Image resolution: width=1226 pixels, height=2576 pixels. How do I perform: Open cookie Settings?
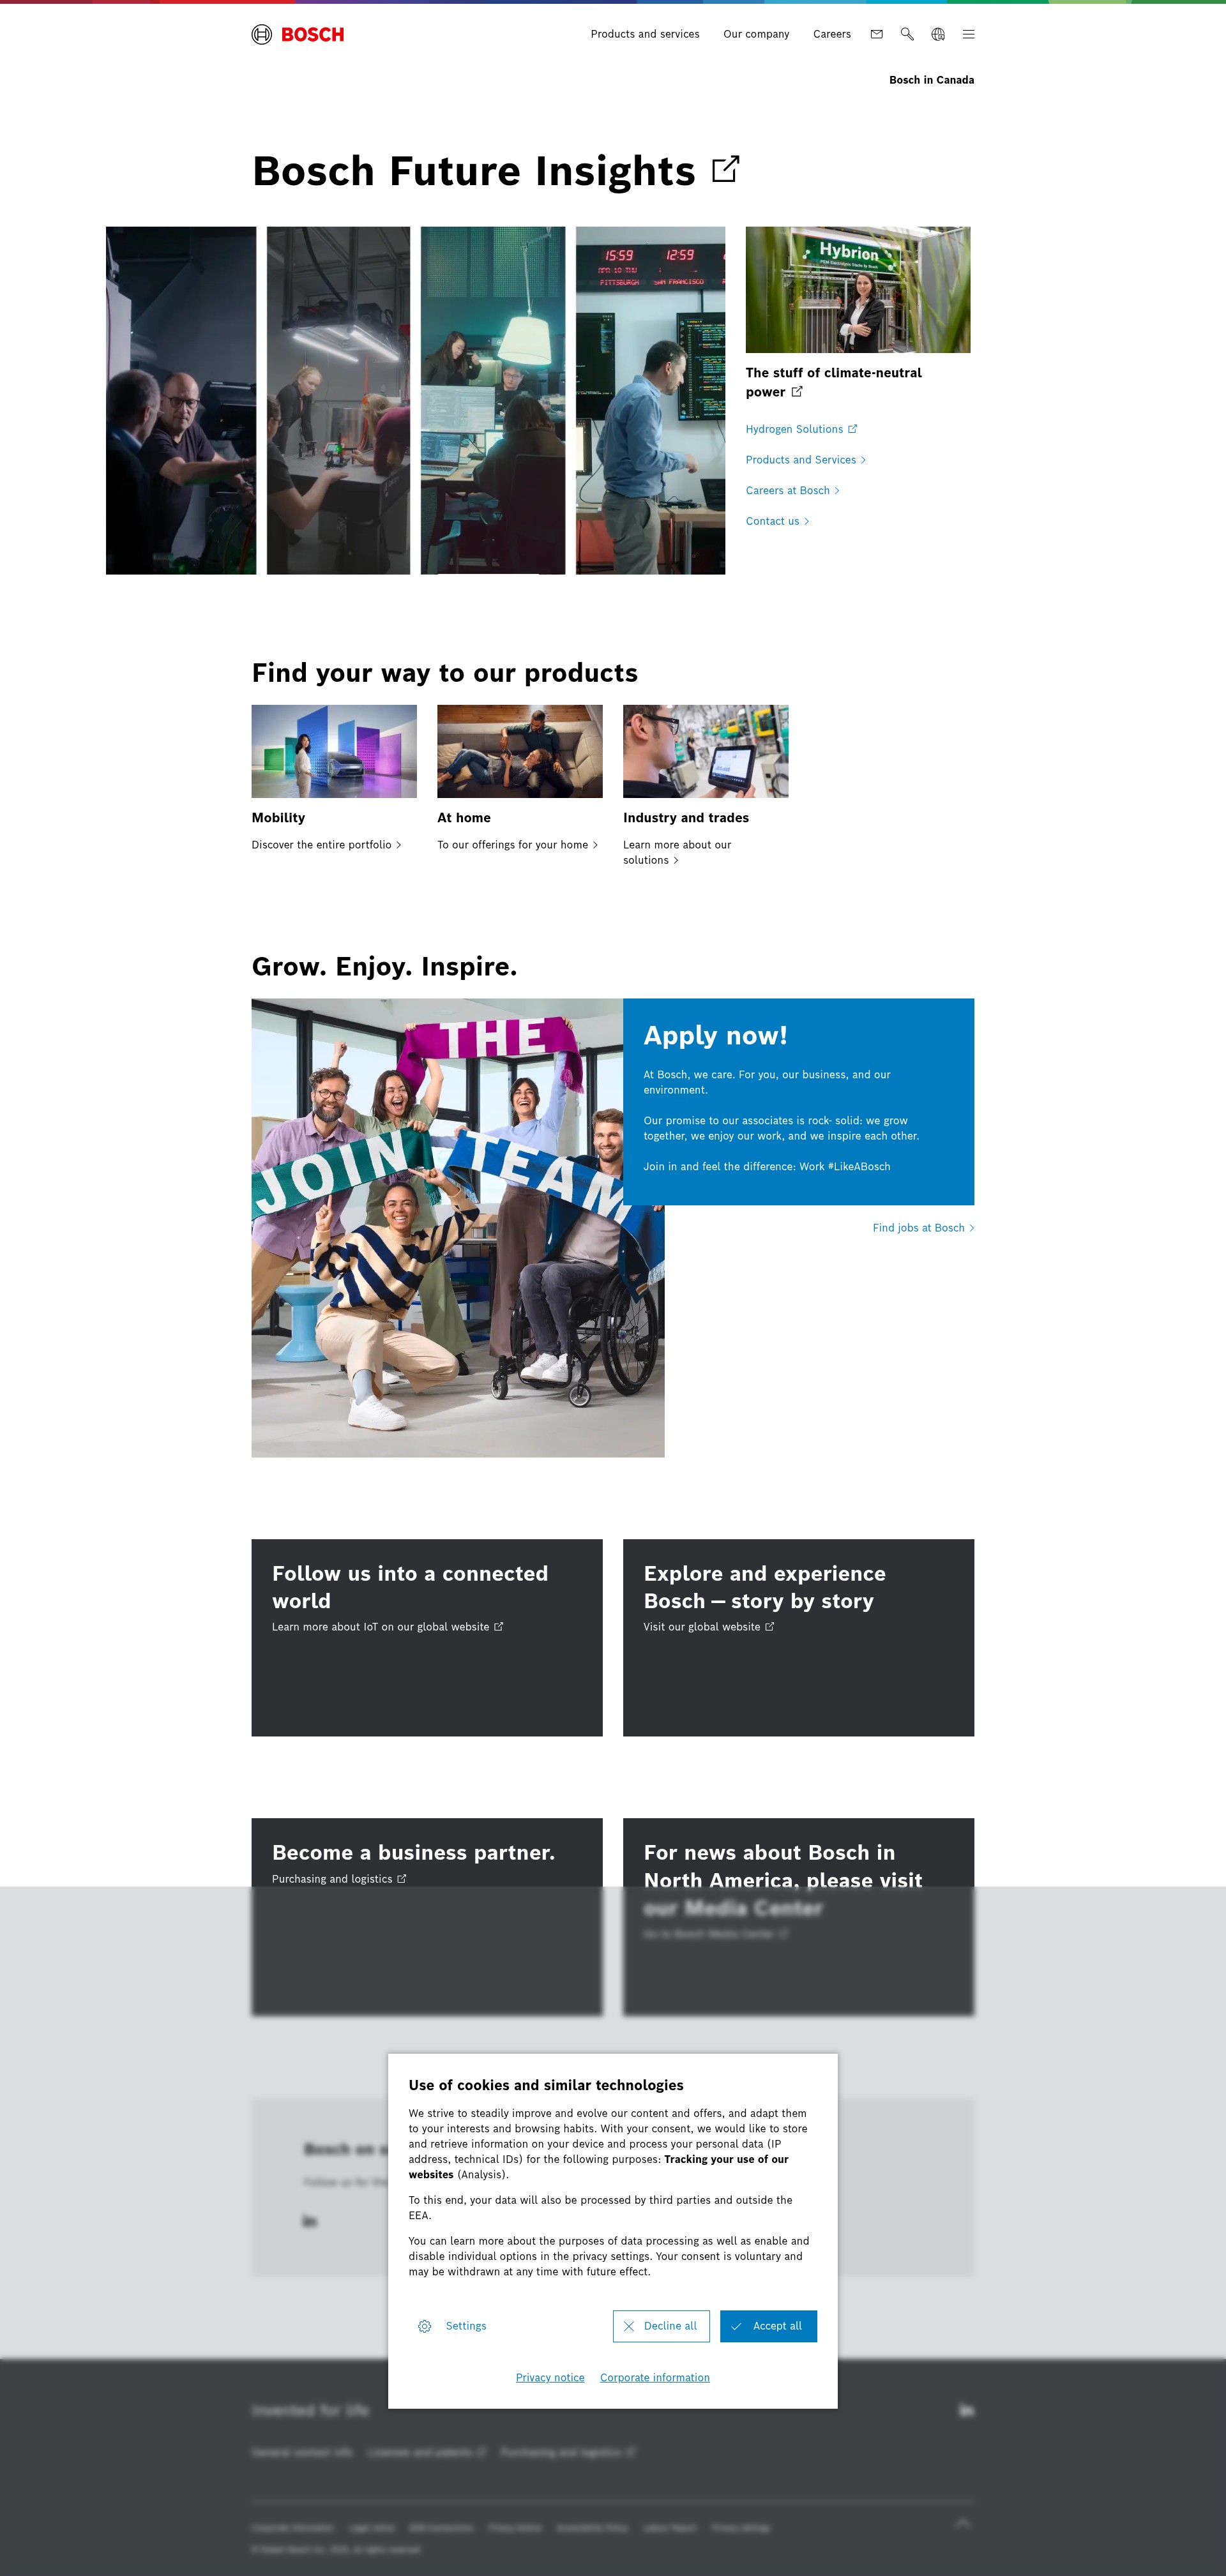point(452,2326)
